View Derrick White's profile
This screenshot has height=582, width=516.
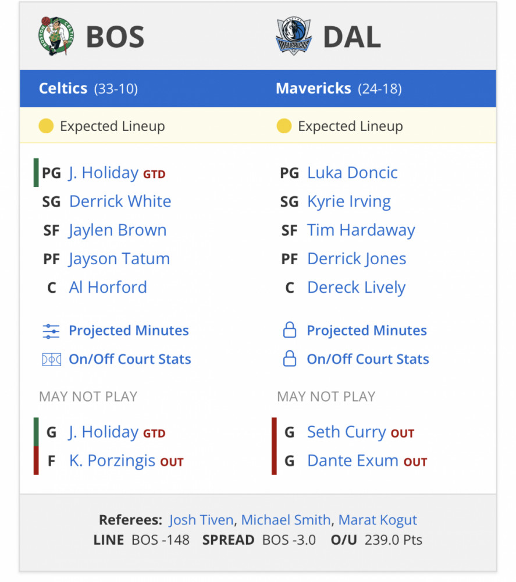120,201
